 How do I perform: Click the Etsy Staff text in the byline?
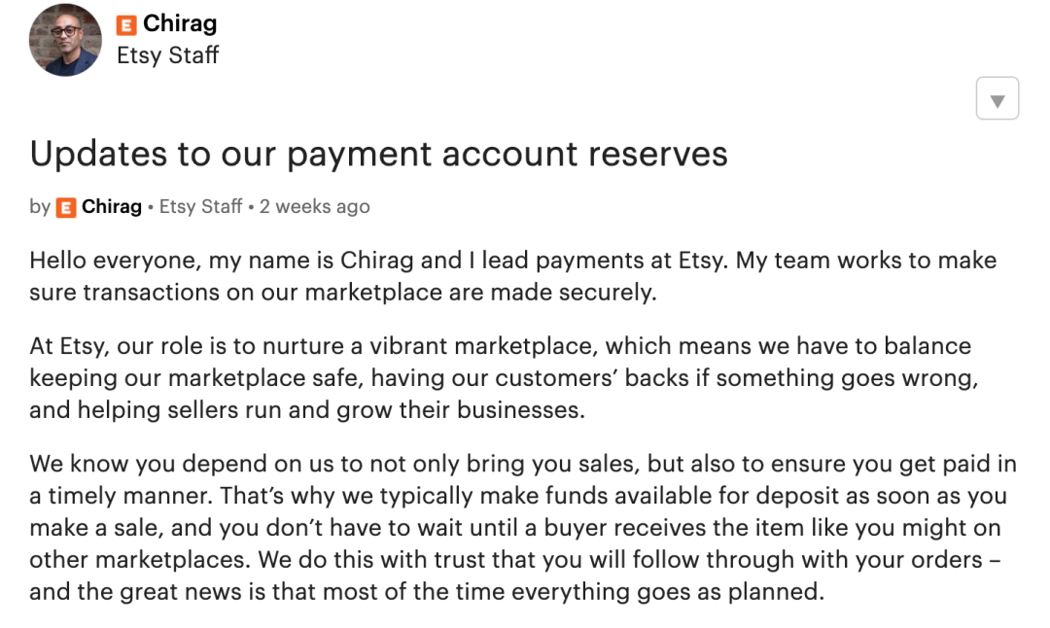coord(201,206)
